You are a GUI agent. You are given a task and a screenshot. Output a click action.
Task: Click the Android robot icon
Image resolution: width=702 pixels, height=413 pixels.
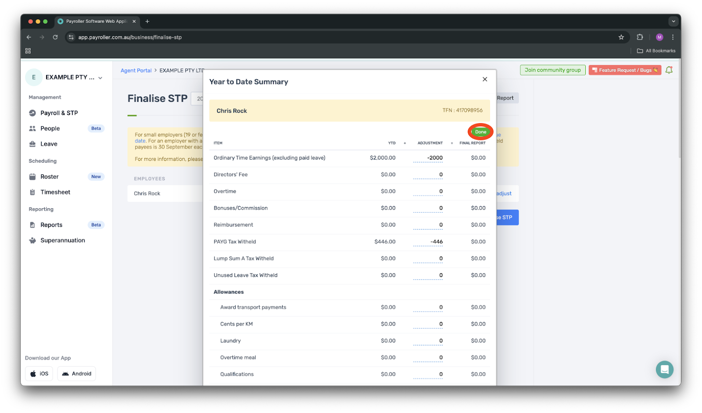coord(65,374)
